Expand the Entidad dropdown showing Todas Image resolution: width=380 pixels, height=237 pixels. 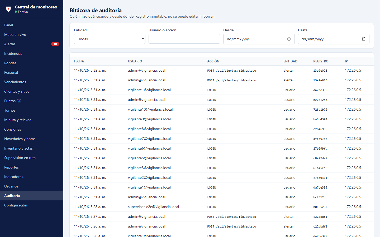tap(110, 39)
